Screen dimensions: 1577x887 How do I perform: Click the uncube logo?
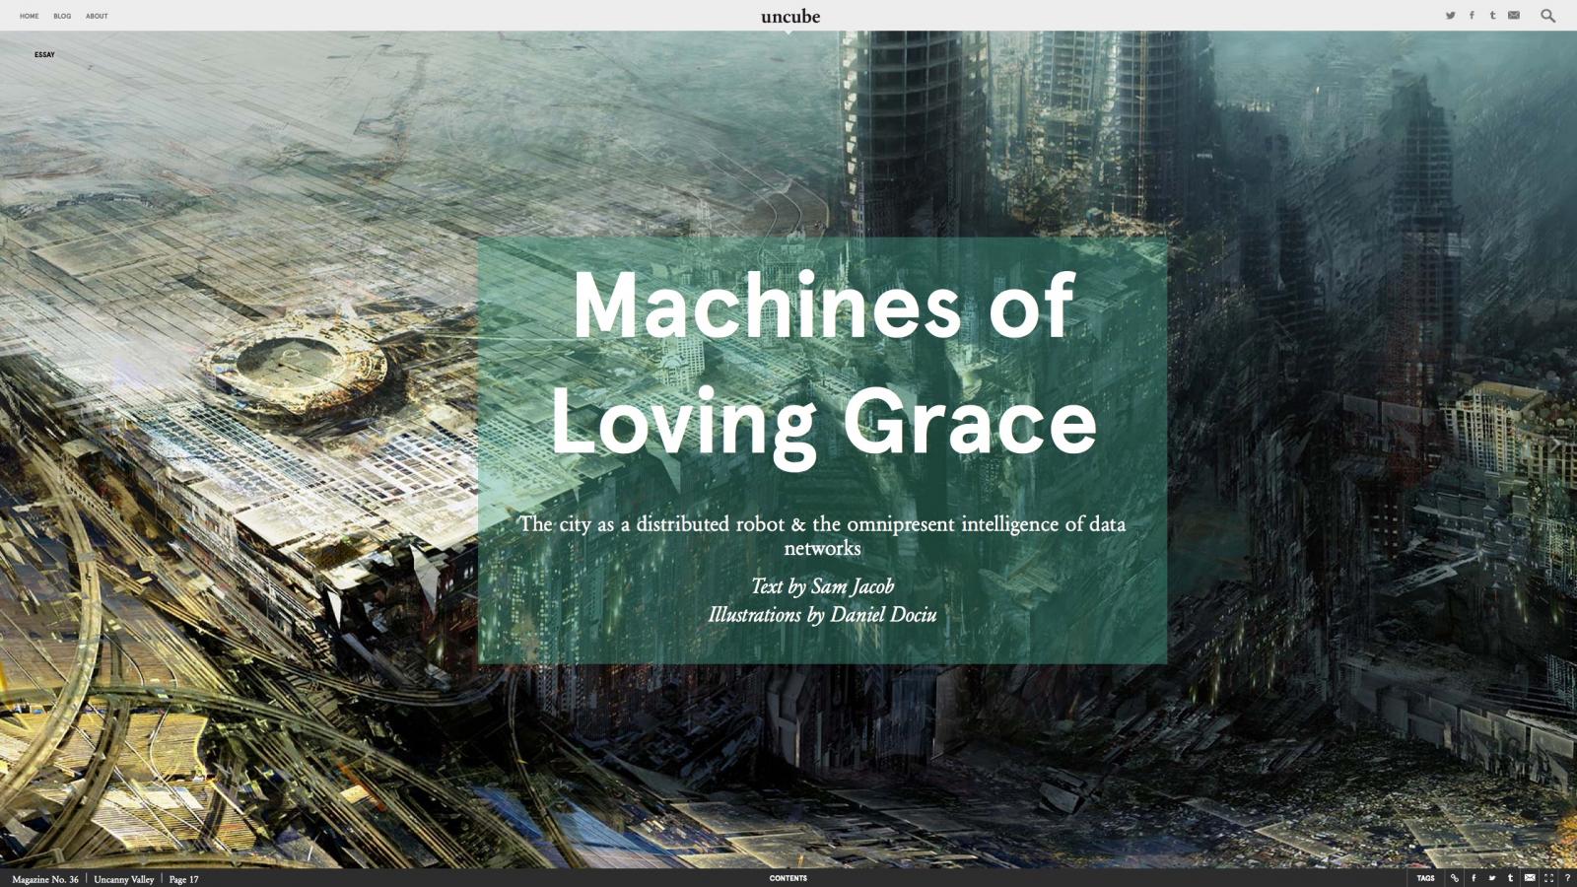(x=790, y=16)
